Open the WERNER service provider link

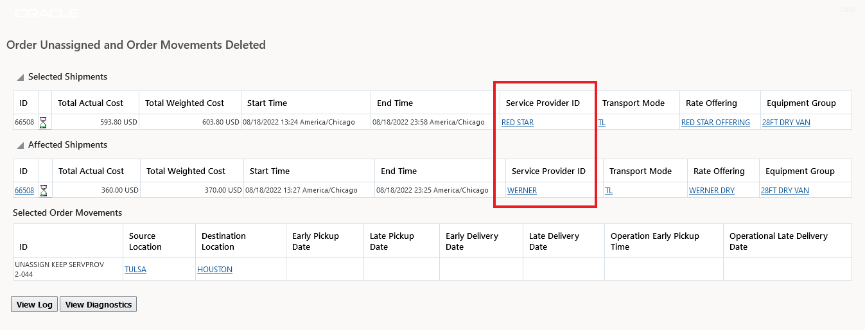(x=522, y=190)
